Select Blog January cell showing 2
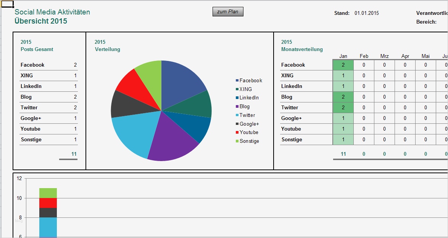The width and height of the screenshot is (448, 238). [x=343, y=97]
